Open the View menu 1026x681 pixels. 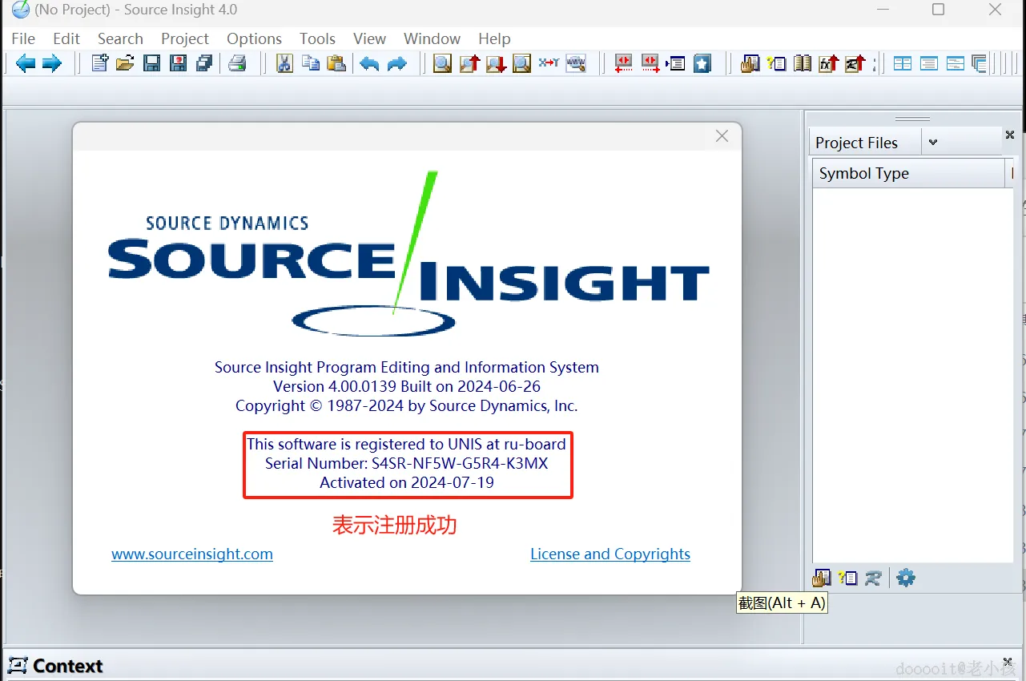[369, 38]
